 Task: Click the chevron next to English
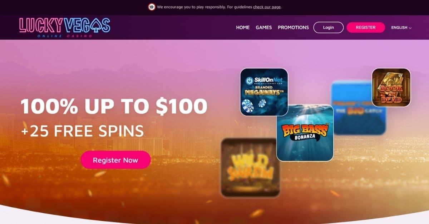tap(410, 28)
